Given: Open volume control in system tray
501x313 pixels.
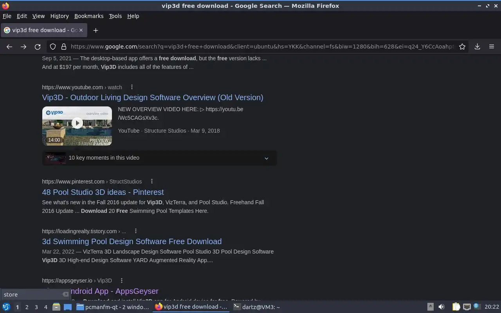Looking at the screenshot, I should point(442,307).
